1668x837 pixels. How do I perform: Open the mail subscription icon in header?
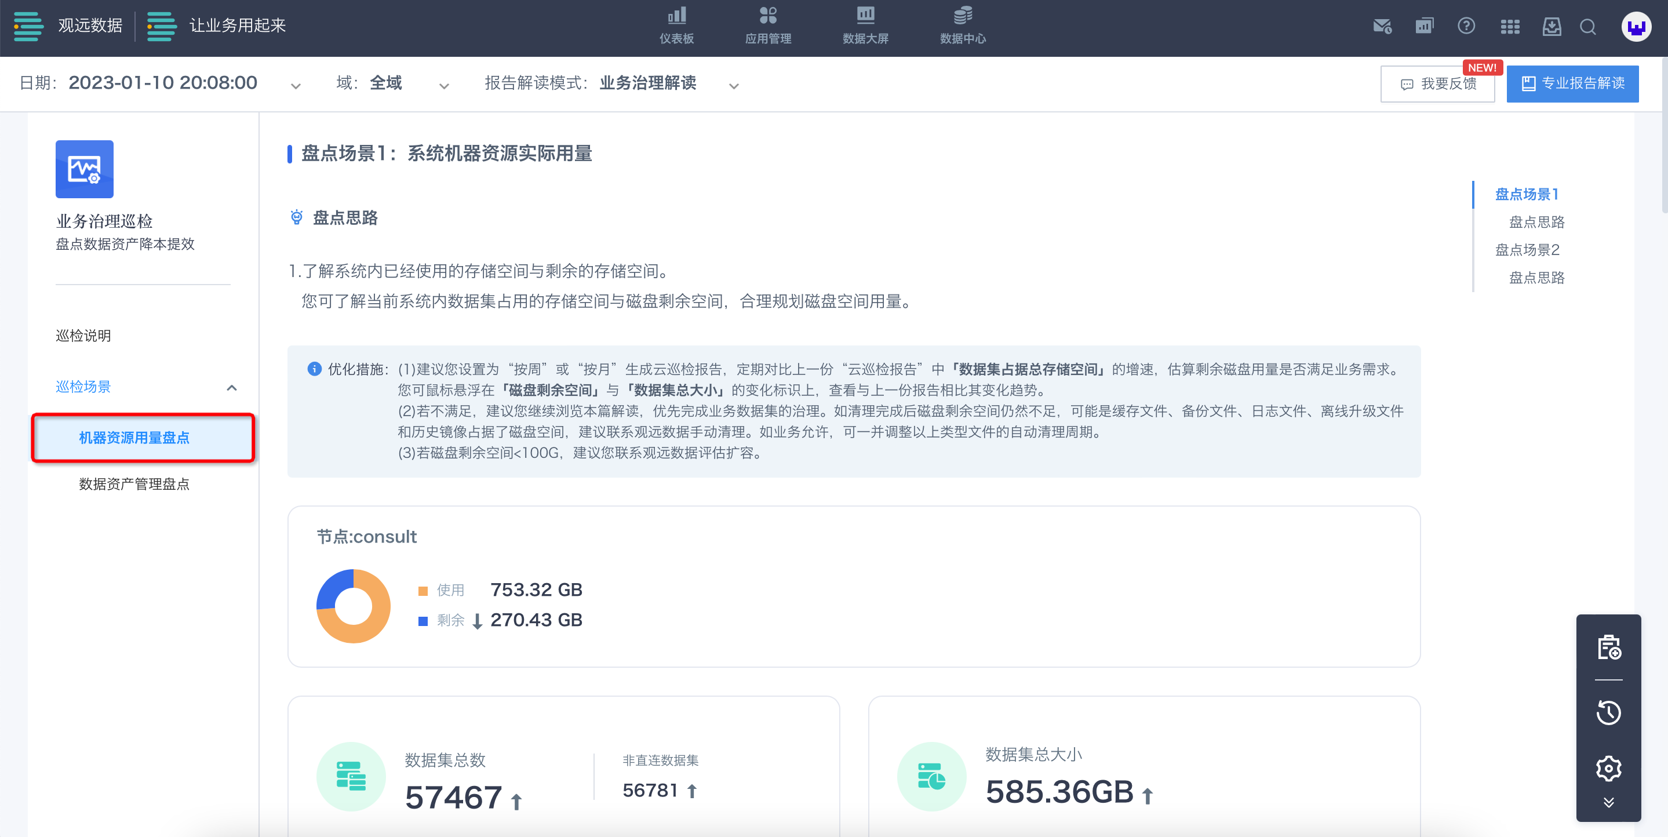pyautogui.click(x=1382, y=27)
